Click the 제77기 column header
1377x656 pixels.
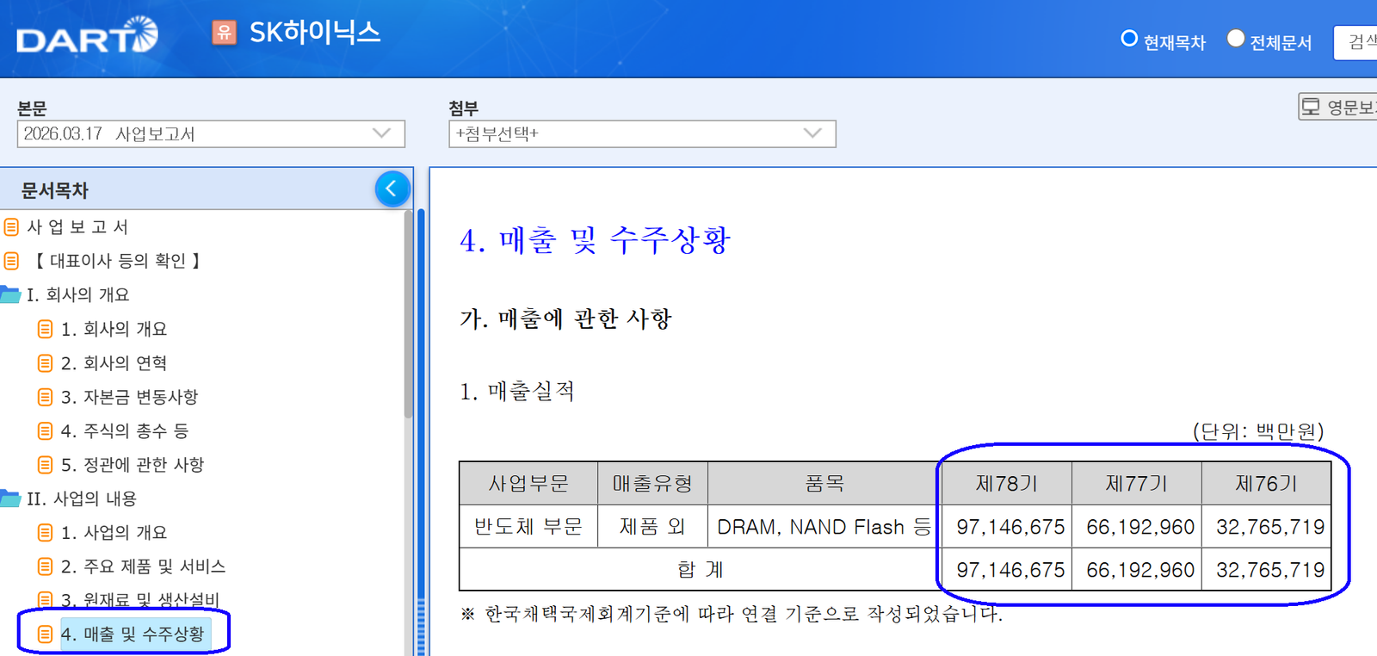[x=1137, y=484]
